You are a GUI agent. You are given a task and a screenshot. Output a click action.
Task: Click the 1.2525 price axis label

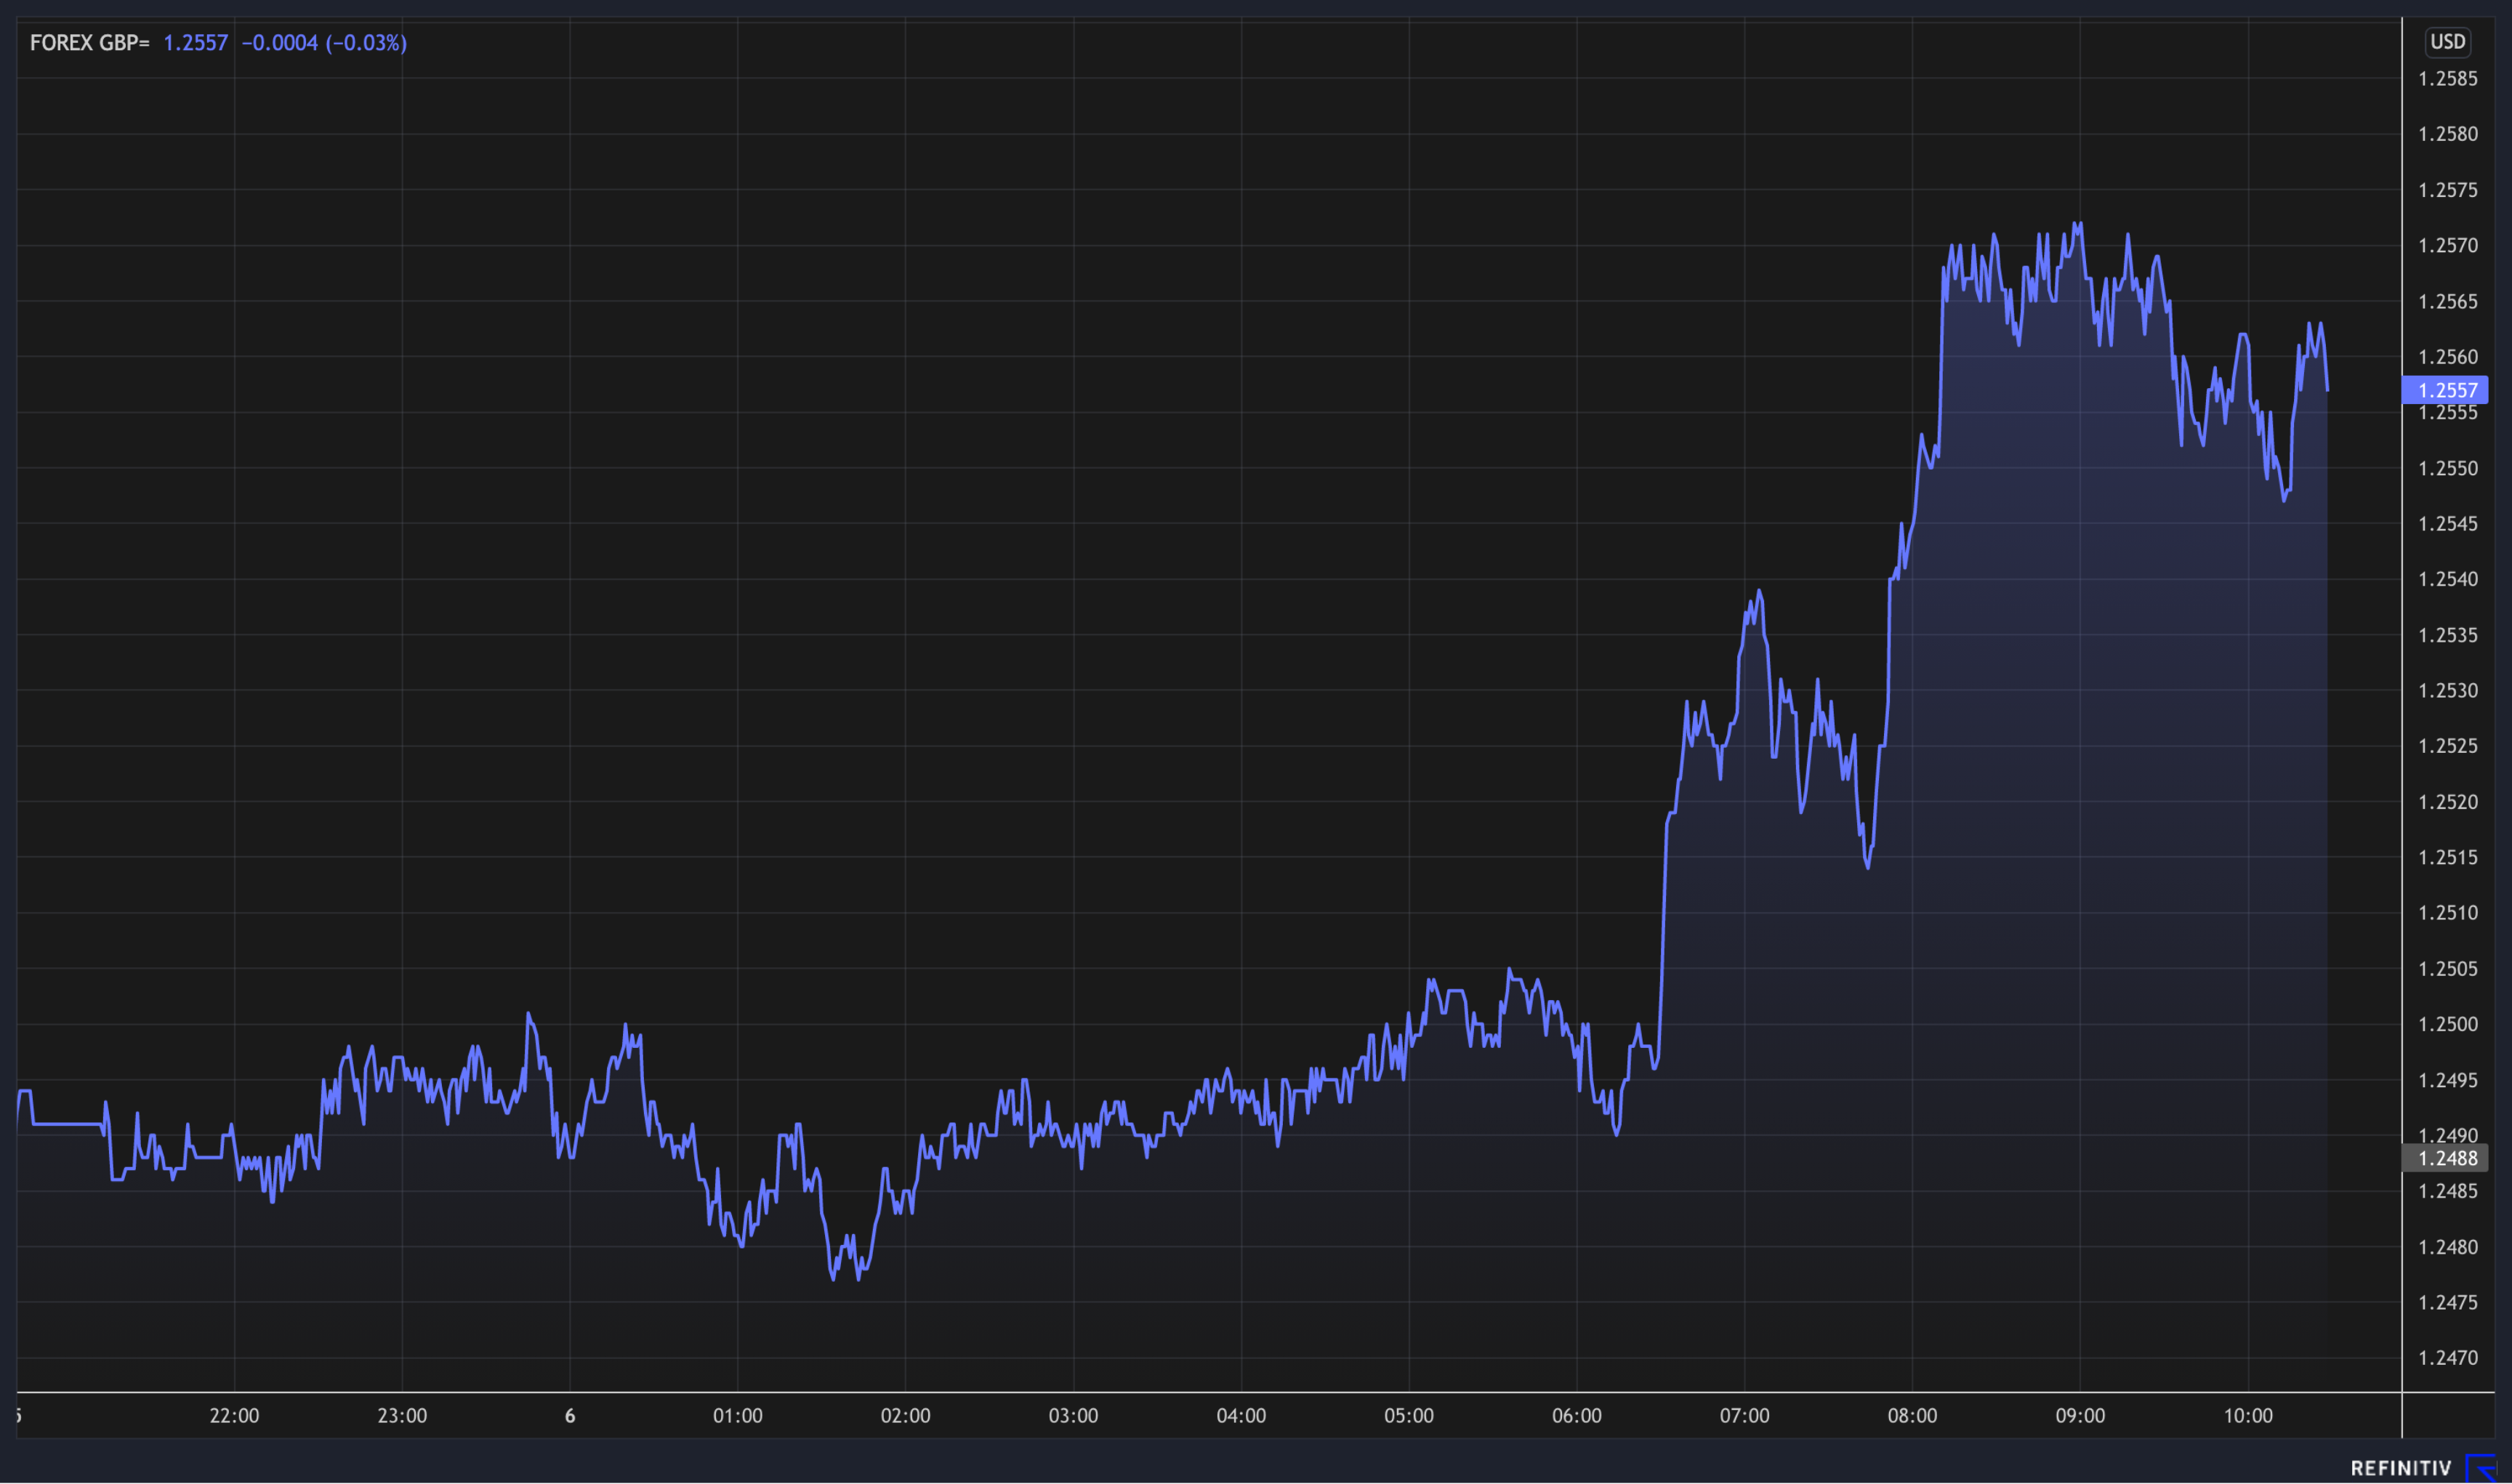click(2448, 746)
